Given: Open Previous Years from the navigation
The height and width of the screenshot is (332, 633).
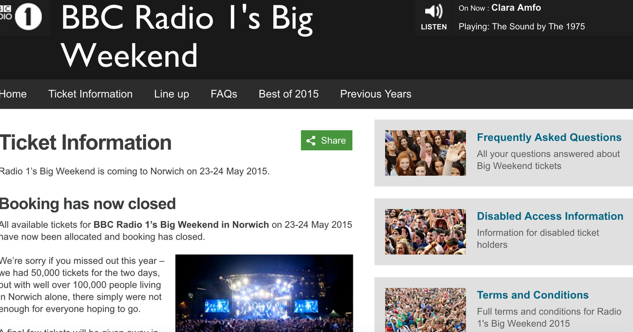Looking at the screenshot, I should (376, 94).
